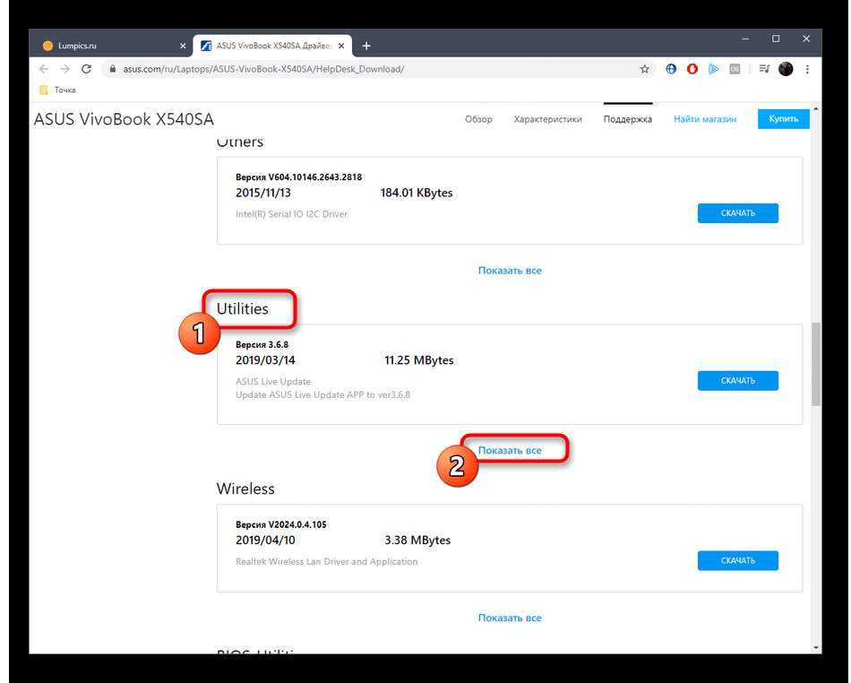851x683 pixels.
Task: Open the globe extension icon
Action: point(671,69)
